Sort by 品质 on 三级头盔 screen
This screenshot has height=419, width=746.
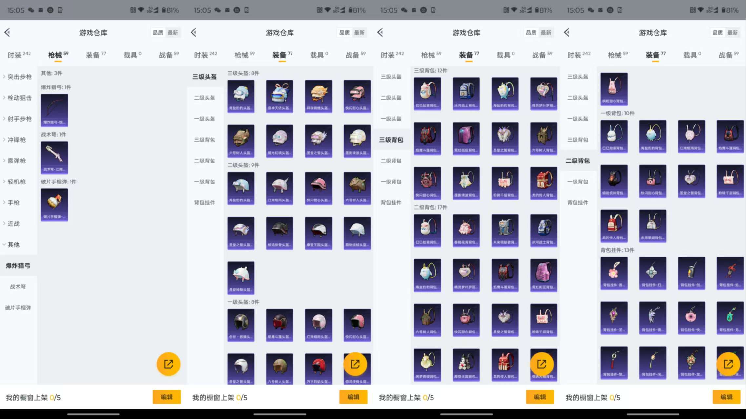pos(344,32)
